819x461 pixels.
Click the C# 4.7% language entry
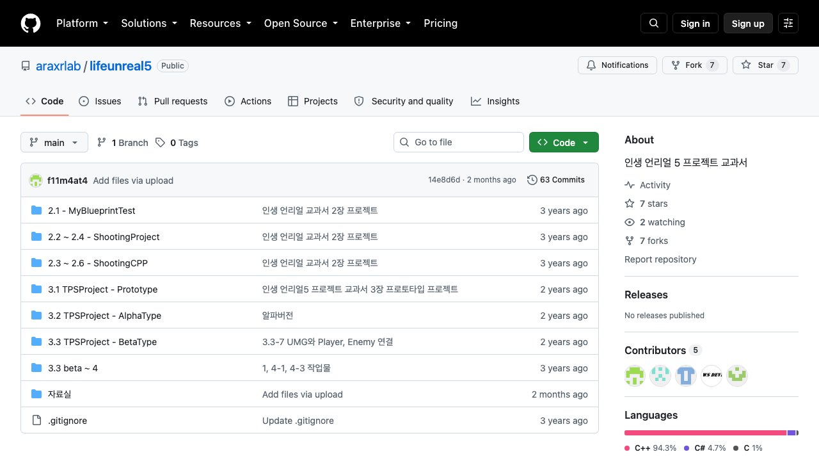[705, 448]
